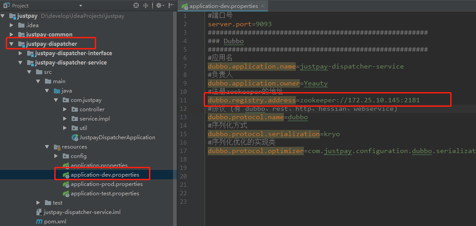Image resolution: width=476 pixels, height=226 pixels.
Task: Collapse the resources folder arrow
Action: tap(47, 147)
